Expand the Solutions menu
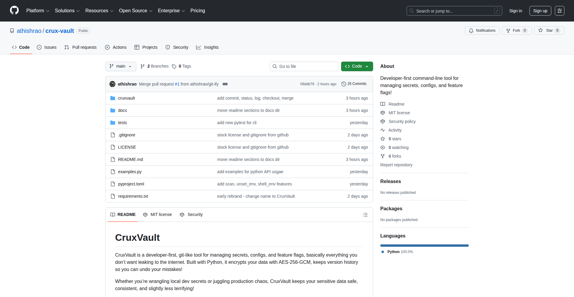574x297 pixels. click(x=67, y=11)
